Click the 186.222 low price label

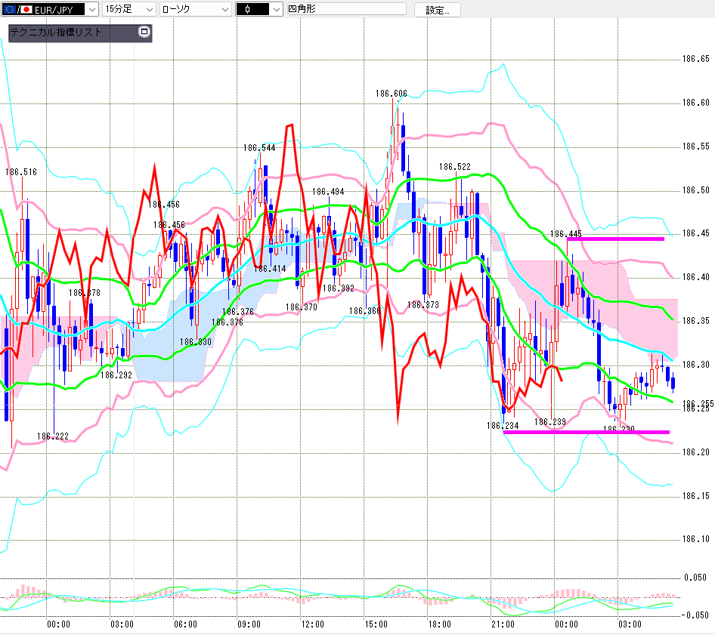[53, 436]
